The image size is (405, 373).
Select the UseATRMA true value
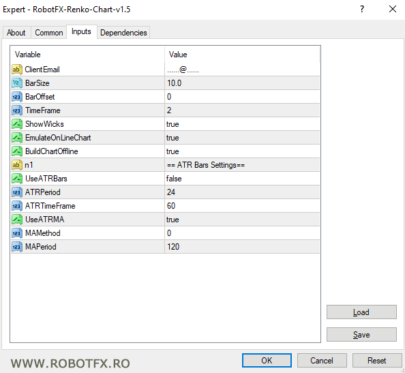point(172,220)
